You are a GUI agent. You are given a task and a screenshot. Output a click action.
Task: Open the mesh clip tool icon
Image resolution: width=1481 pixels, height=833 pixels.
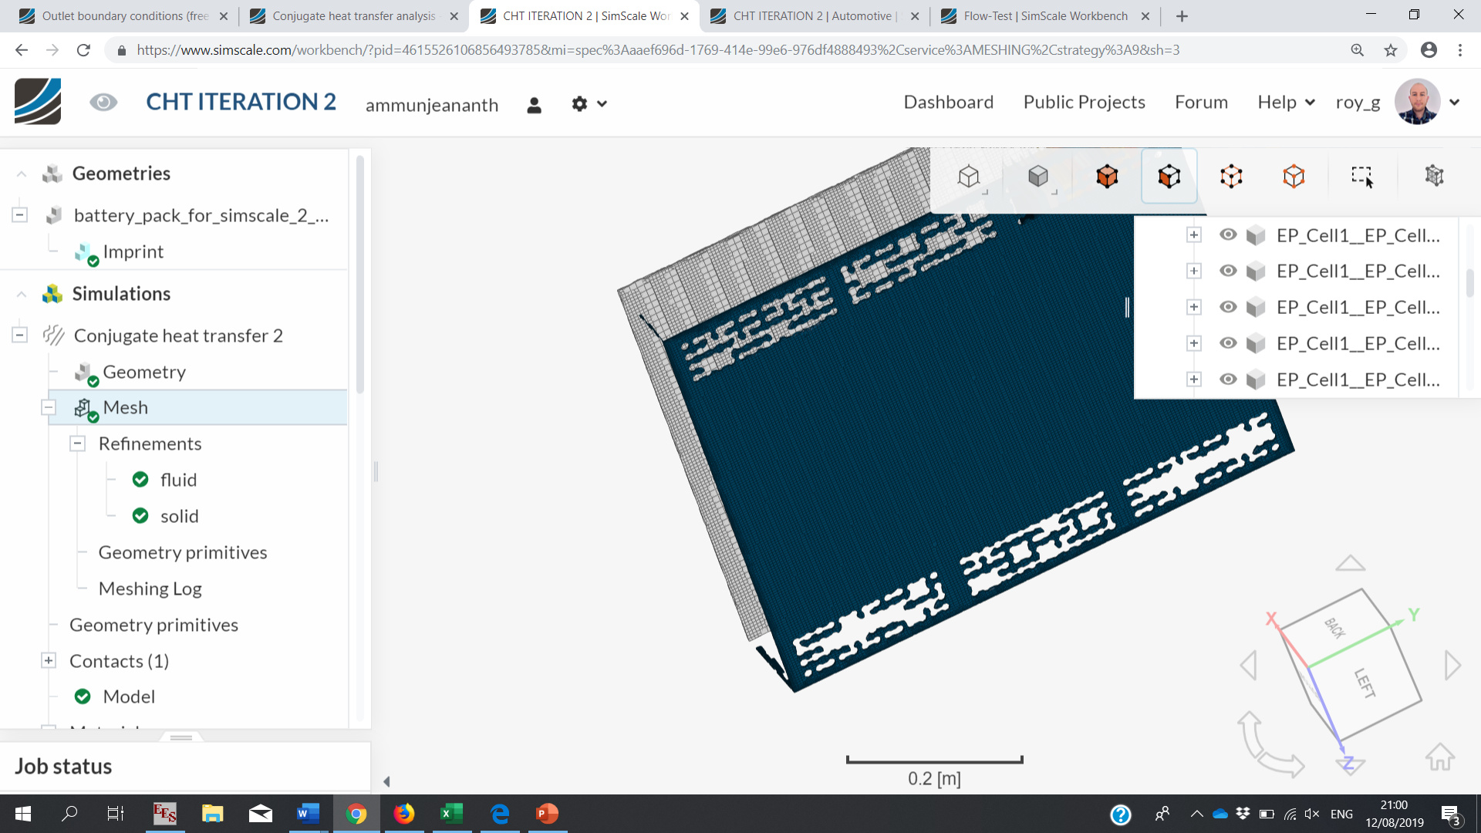1434,176
